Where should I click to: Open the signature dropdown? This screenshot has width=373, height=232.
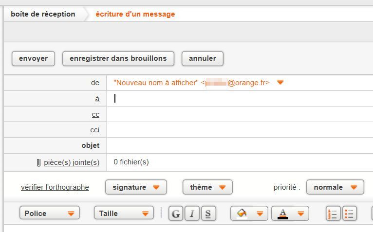[136, 187]
